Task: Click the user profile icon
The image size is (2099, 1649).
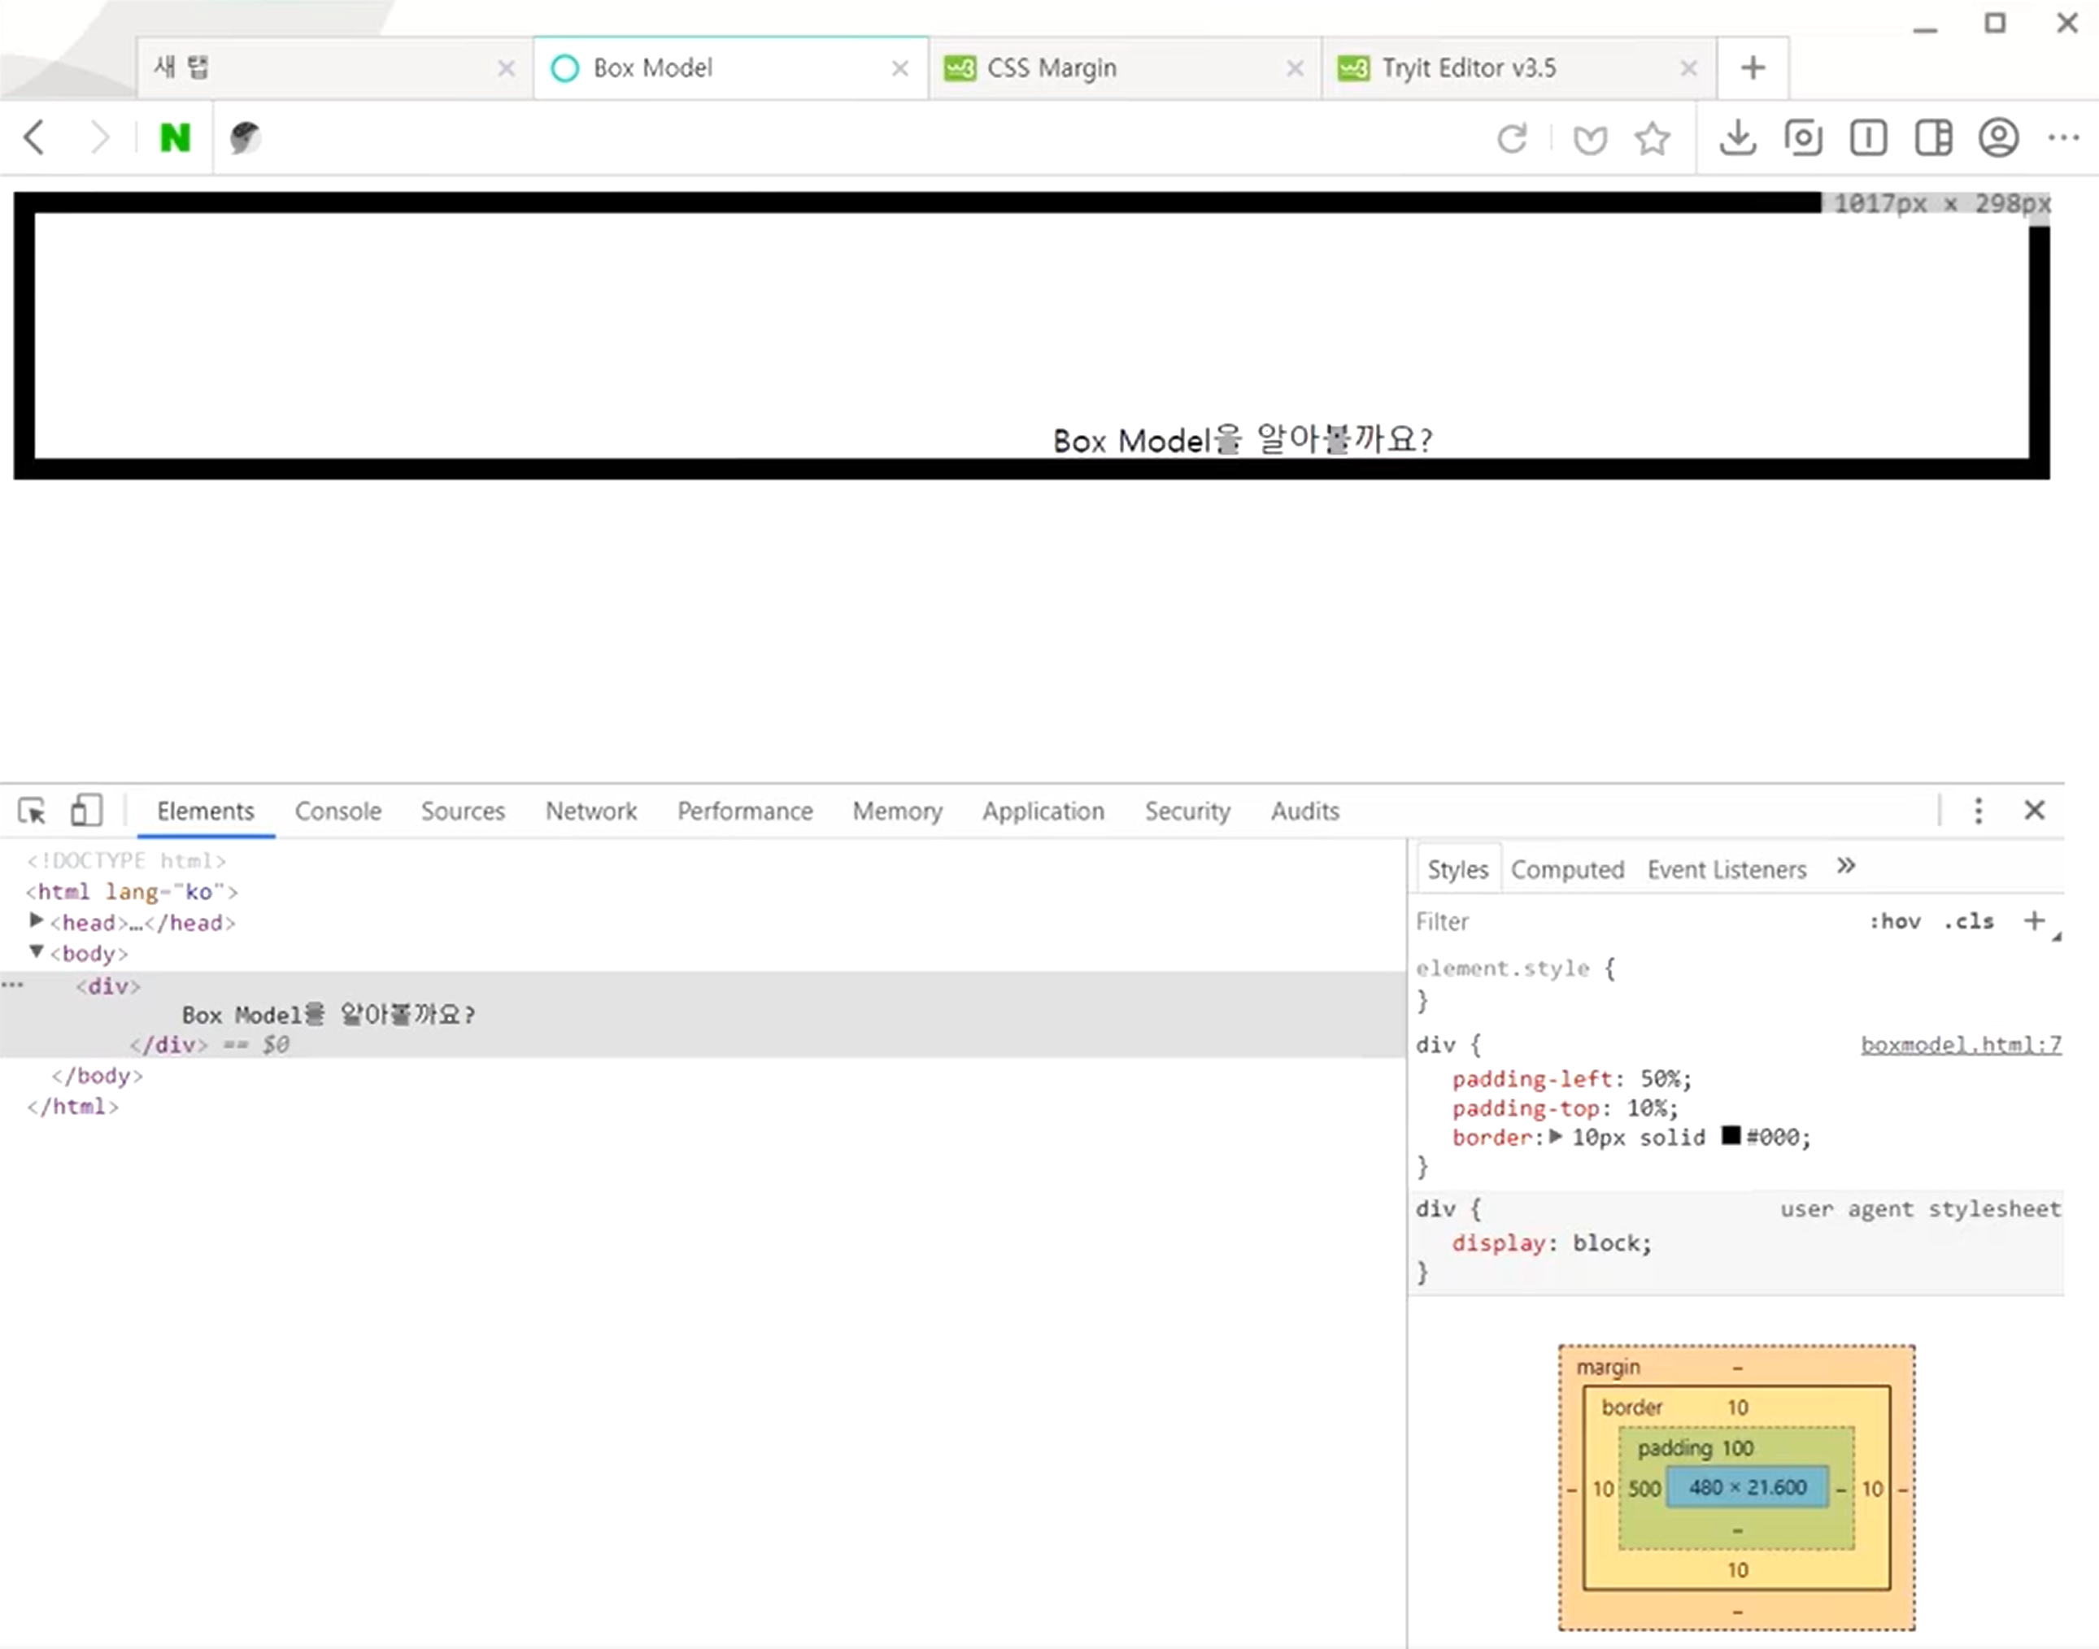Action: 1997,138
